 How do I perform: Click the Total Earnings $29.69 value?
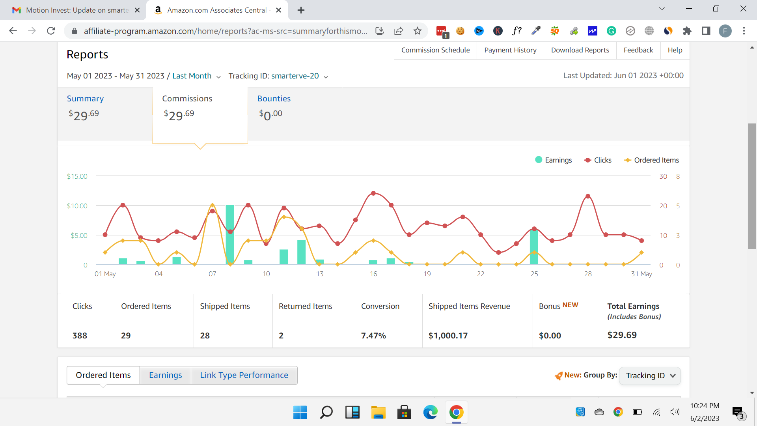coord(622,335)
